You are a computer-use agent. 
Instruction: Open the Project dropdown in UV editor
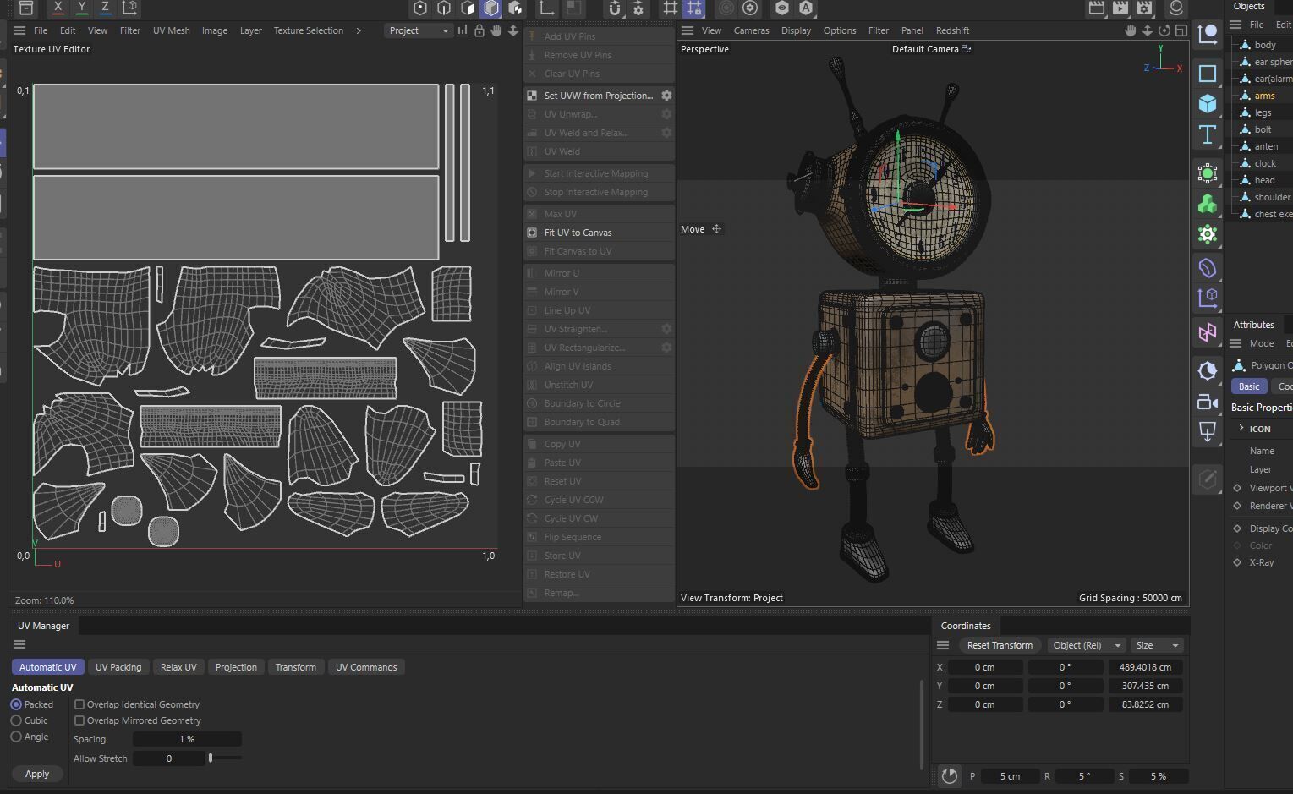[419, 30]
